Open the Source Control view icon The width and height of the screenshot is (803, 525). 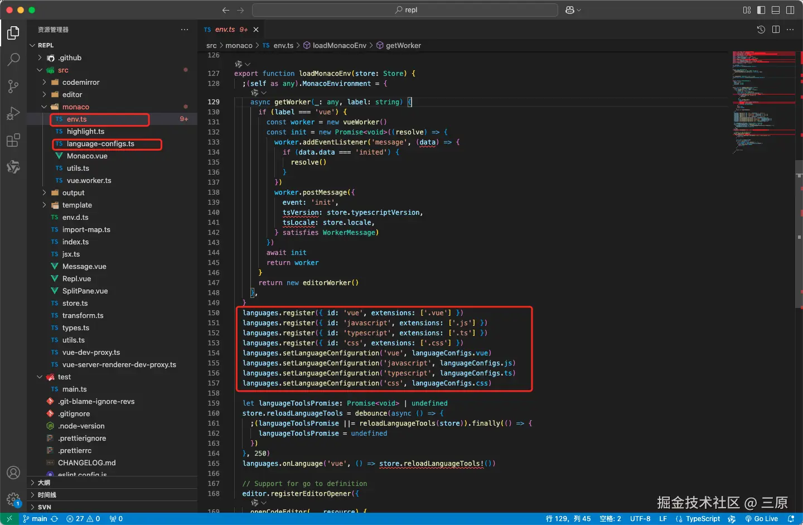13,86
